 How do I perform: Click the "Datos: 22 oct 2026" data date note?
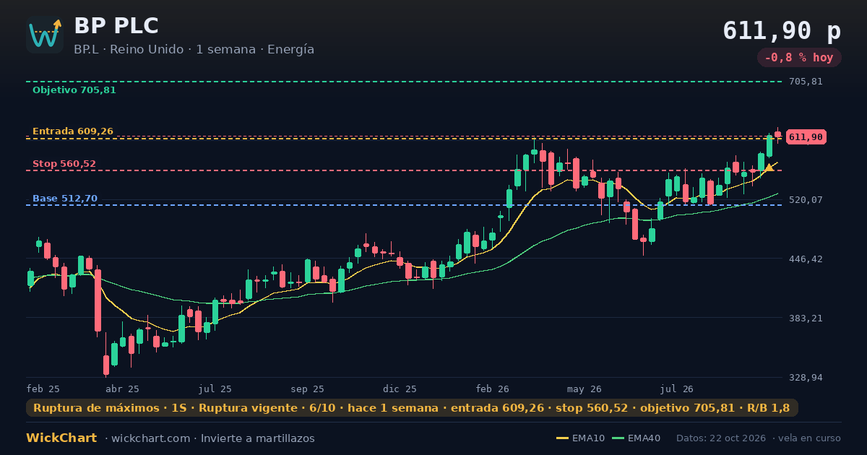tap(722, 438)
